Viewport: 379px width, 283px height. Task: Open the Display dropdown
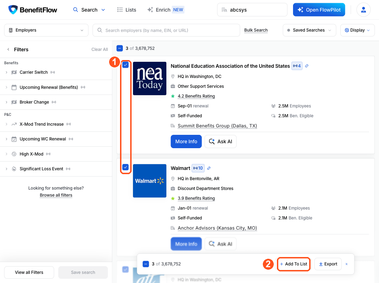tap(358, 30)
